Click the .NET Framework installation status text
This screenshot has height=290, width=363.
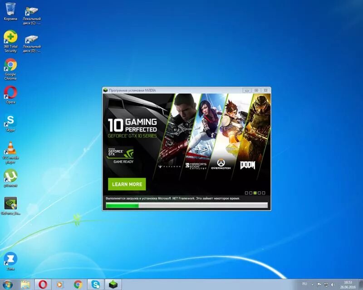click(173, 198)
